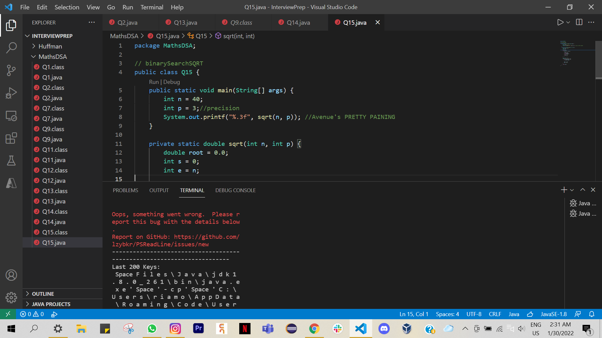Open the run button dropdown arrow
602x338 pixels.
pyautogui.click(x=568, y=22)
